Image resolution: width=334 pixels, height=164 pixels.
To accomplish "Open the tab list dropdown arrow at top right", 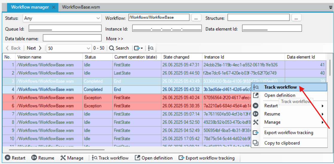I will [x=330, y=7].
